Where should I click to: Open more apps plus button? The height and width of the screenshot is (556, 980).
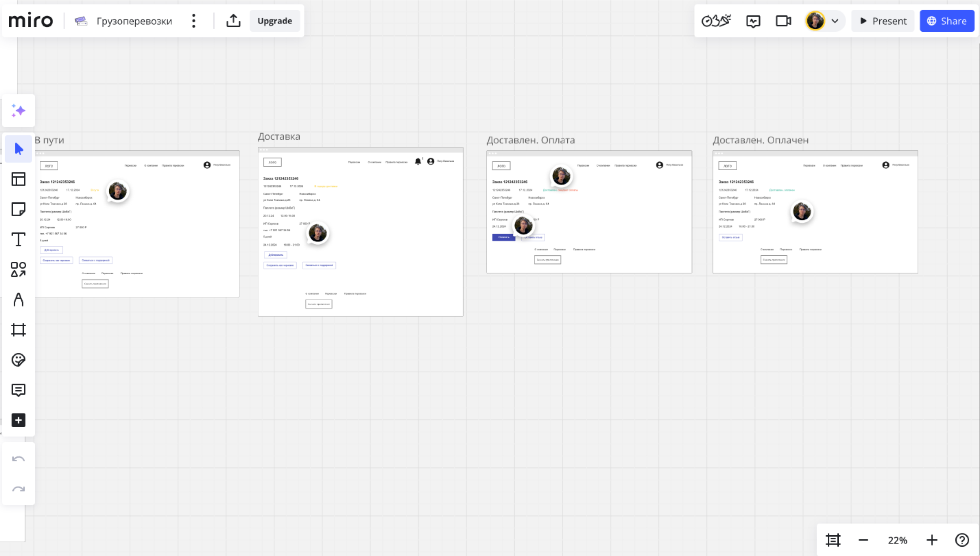click(x=18, y=420)
